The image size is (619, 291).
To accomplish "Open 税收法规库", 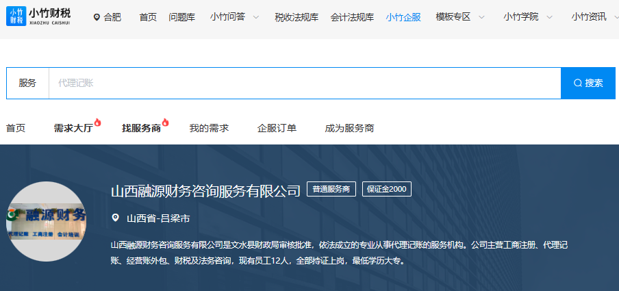I will pos(296,17).
